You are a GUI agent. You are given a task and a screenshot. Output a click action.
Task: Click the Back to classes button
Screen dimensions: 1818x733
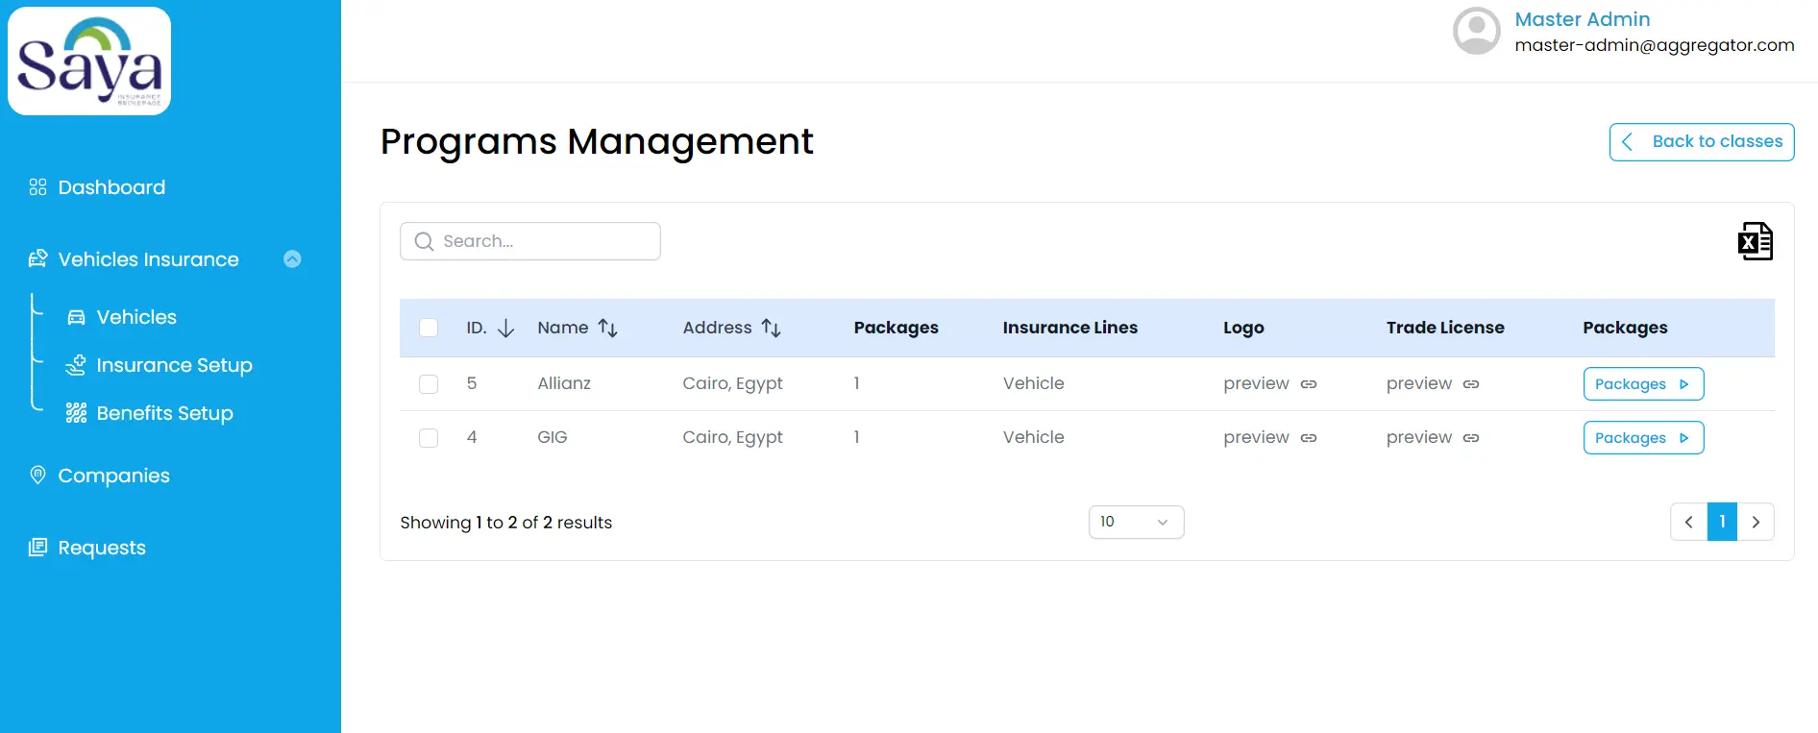(1702, 142)
